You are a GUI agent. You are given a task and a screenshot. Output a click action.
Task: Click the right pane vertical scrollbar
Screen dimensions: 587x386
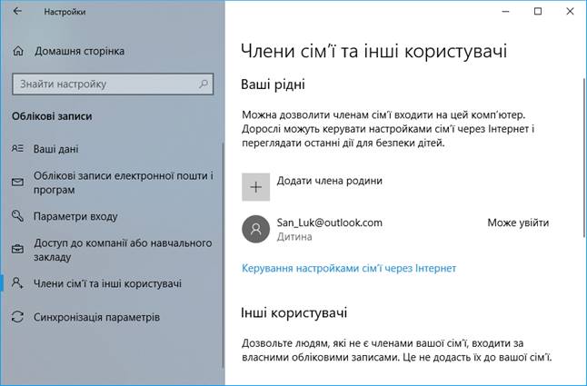click(584, 157)
